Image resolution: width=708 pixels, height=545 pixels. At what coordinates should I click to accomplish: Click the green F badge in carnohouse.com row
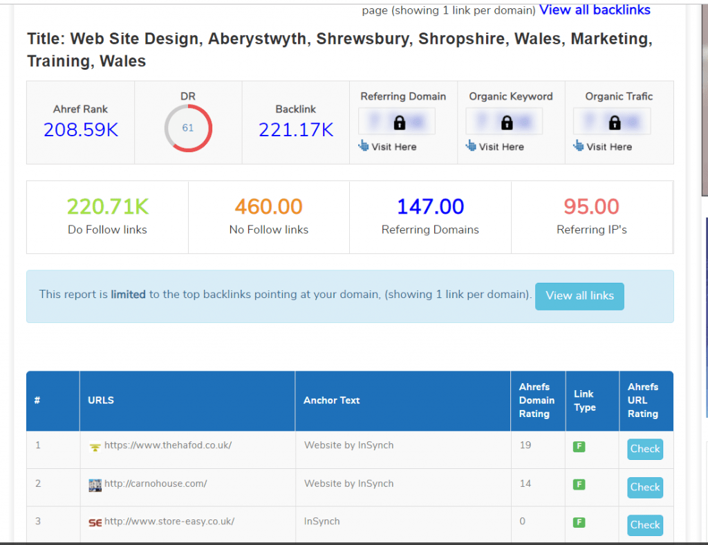coord(579,485)
